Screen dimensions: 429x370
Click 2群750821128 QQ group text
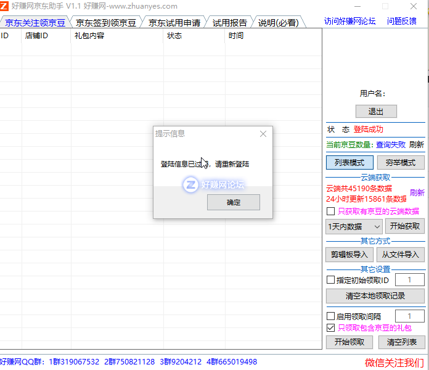coord(129,362)
